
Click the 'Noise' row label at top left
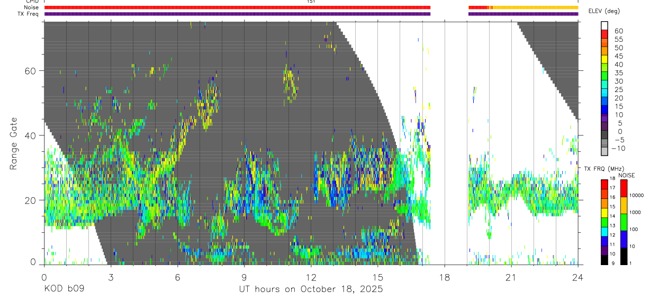(31, 7)
